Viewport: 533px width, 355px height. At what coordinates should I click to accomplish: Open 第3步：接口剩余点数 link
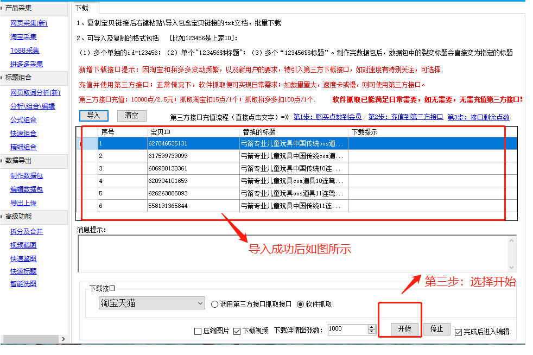pyautogui.click(x=478, y=117)
